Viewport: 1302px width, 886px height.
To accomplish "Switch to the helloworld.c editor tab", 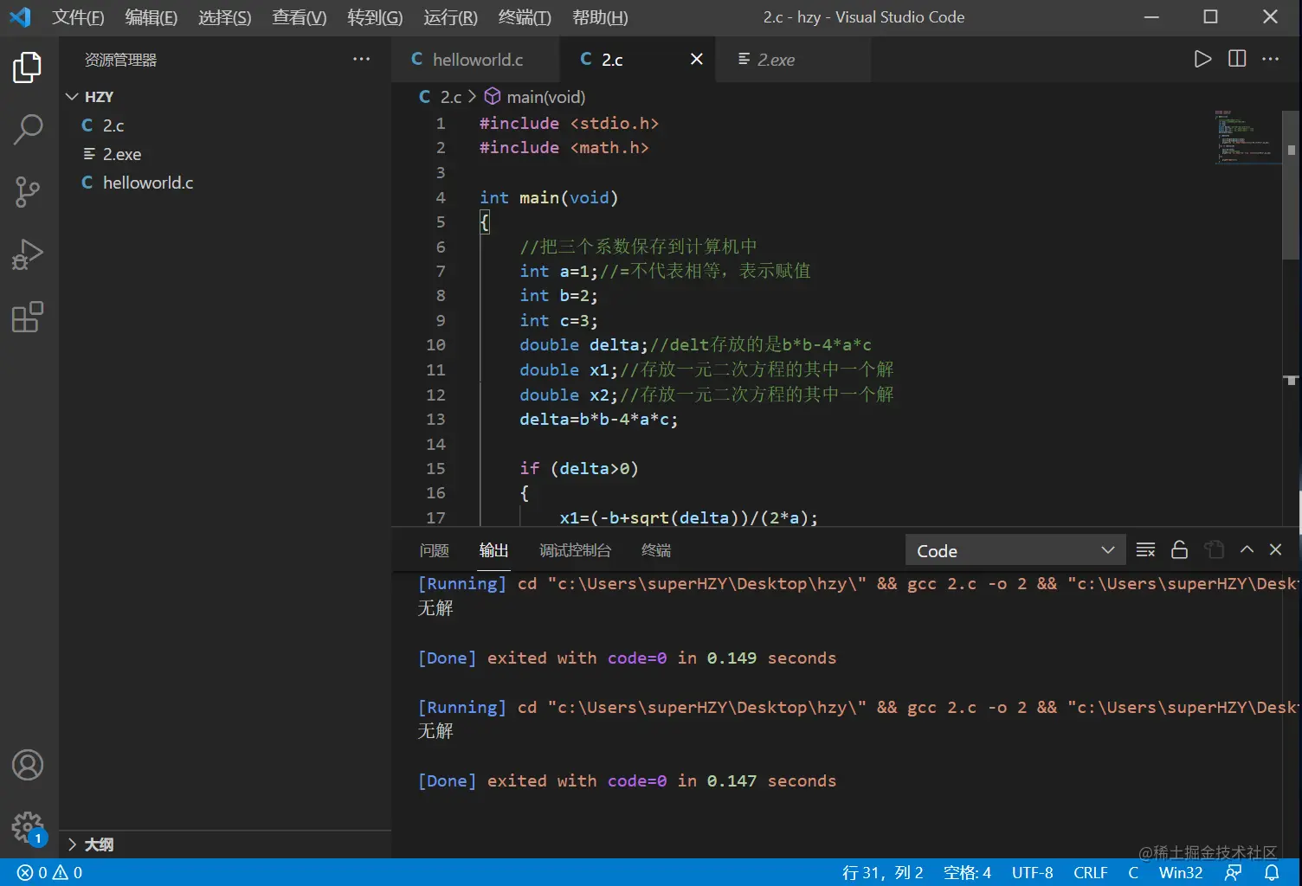I will tap(476, 59).
